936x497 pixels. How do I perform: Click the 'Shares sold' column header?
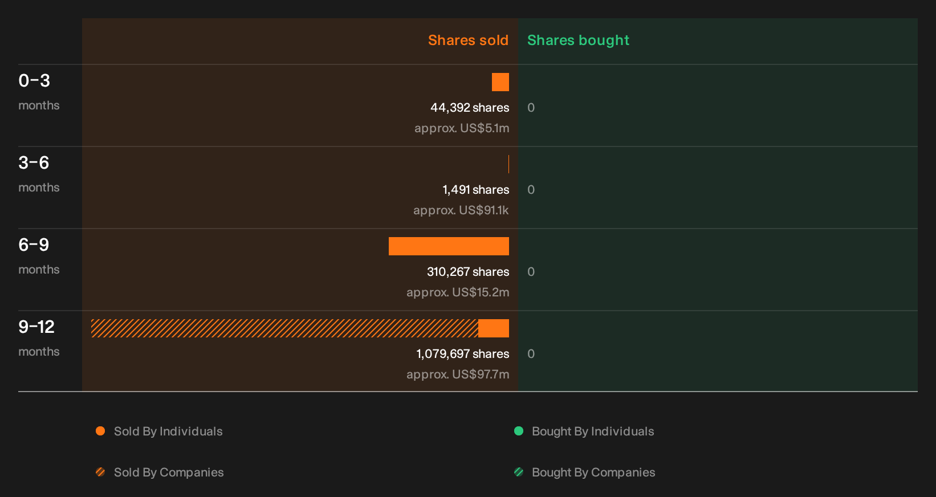pos(468,40)
